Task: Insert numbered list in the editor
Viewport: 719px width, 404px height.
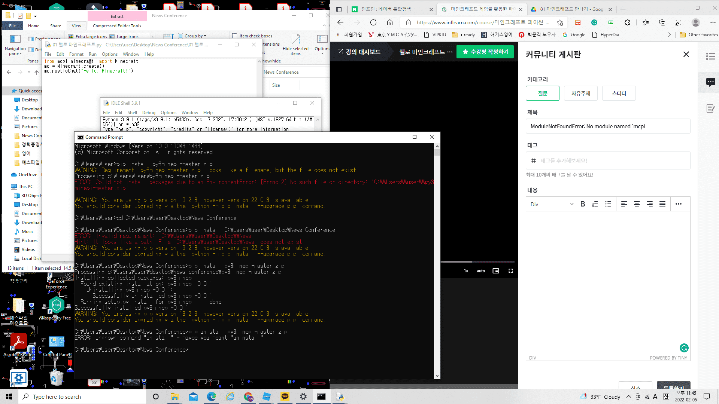Action: coord(595,204)
